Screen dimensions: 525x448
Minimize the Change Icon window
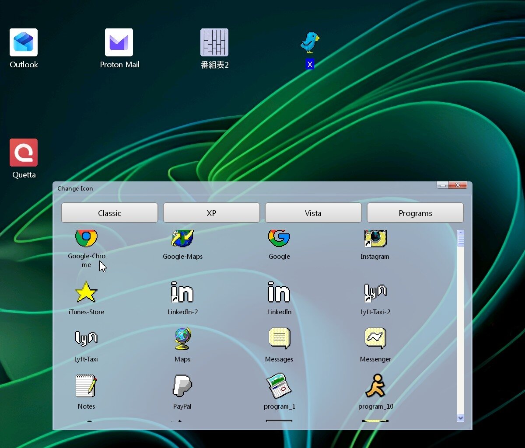(443, 185)
